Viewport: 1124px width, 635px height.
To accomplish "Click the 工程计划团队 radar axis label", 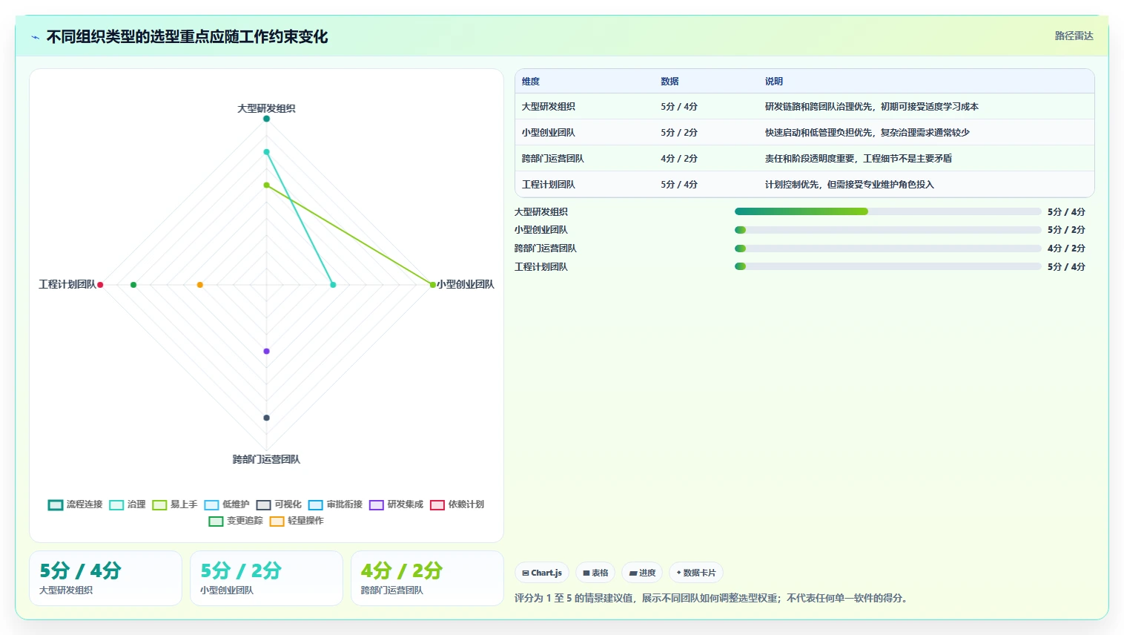I will click(67, 285).
